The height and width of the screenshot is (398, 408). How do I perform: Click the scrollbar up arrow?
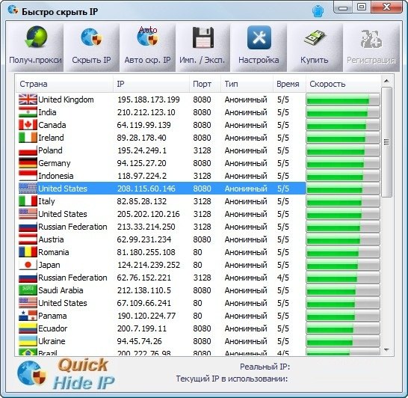pos(386,81)
